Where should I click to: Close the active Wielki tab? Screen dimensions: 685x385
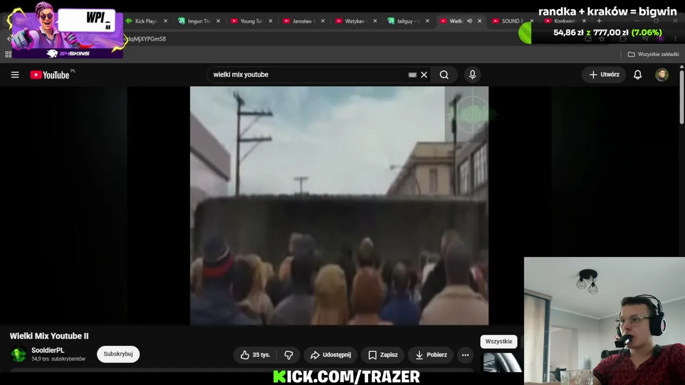tap(479, 21)
